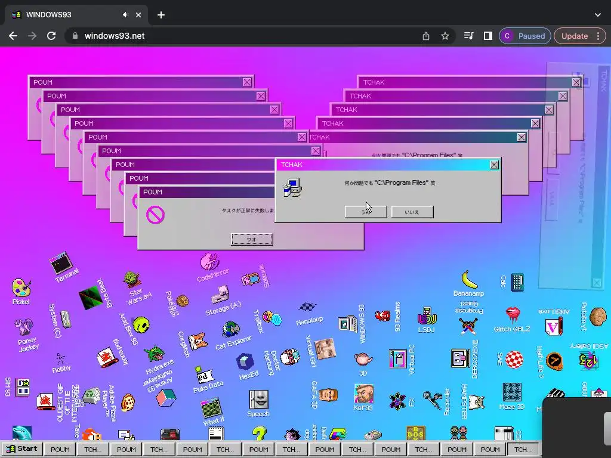This screenshot has height=458, width=611.
Task: Expand the tab search dropdown arrow
Action: [x=598, y=15]
